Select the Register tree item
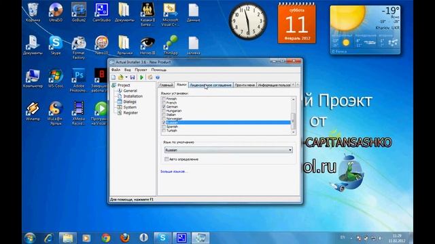435x244 pixels. click(x=130, y=113)
